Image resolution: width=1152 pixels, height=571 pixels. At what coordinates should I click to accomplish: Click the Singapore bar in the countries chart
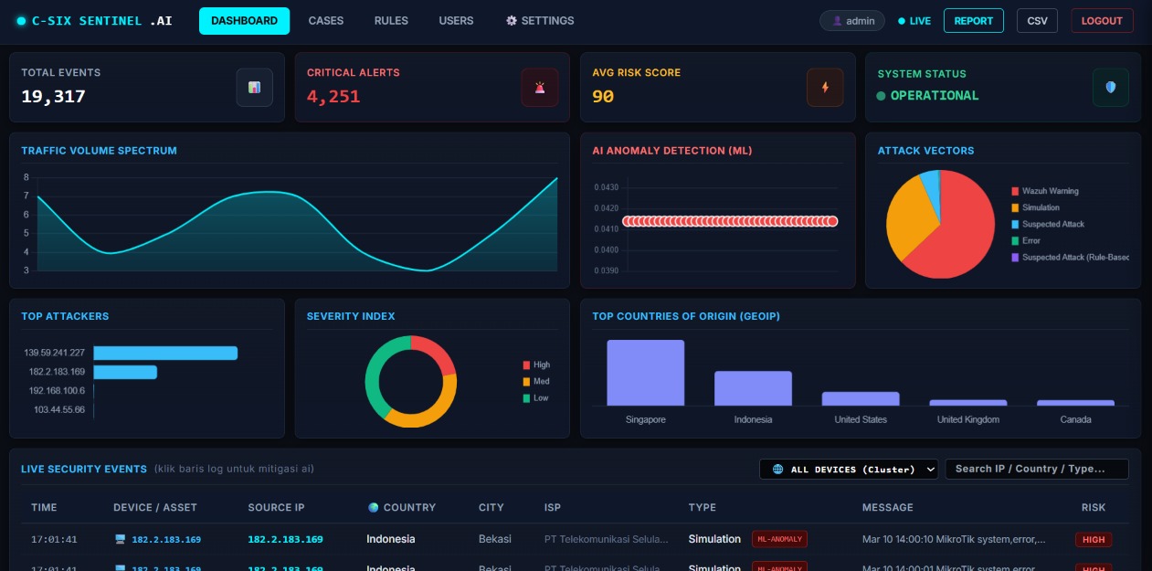[x=645, y=373]
